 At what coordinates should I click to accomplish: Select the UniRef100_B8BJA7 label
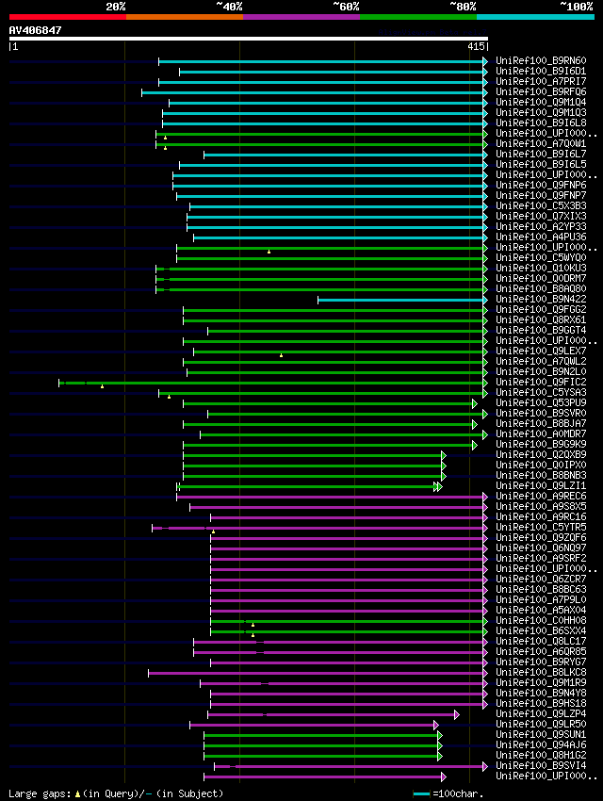click(541, 423)
